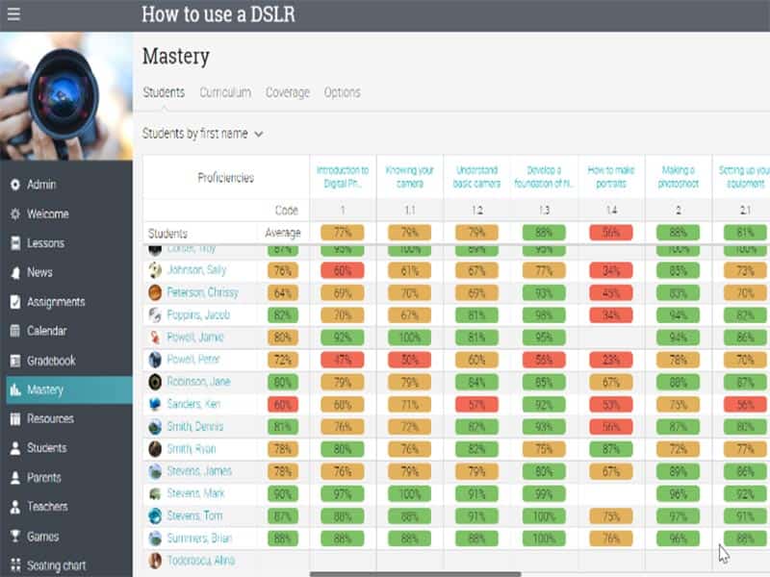Screen dimensions: 770x577
Task: Click Powell, Jamie's avatar
Action: (155, 338)
